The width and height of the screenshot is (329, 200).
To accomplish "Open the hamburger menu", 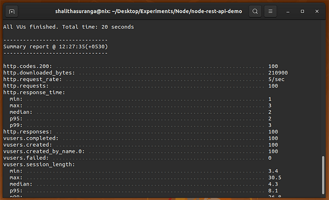I will [x=270, y=11].
